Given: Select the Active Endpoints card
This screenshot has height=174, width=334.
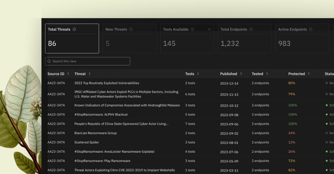Looking at the screenshot, I should pyautogui.click(x=302, y=39).
